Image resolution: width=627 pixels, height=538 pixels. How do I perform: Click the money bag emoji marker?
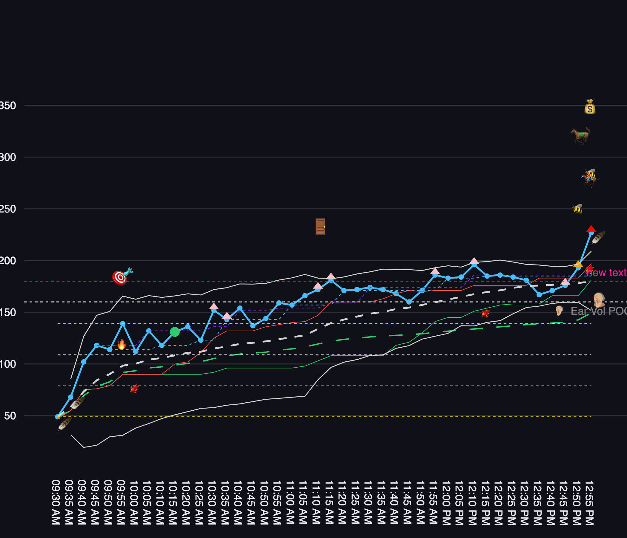(x=590, y=107)
